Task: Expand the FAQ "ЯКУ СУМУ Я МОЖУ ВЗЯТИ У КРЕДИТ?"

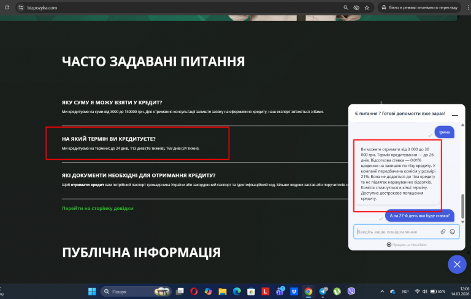Action: pyautogui.click(x=112, y=103)
